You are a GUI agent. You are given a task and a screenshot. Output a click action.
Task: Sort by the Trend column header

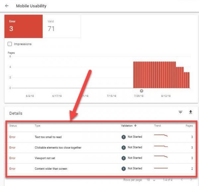point(157,126)
